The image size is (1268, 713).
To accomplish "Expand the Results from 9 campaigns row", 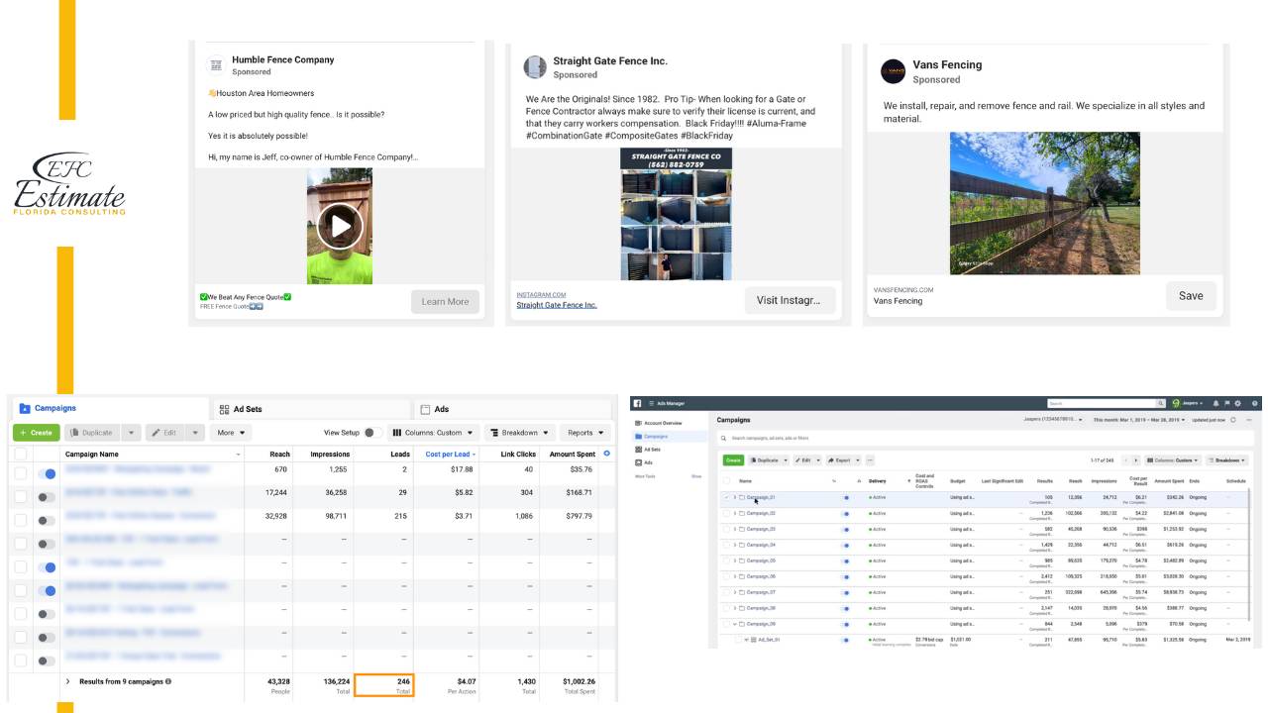I will tap(68, 681).
